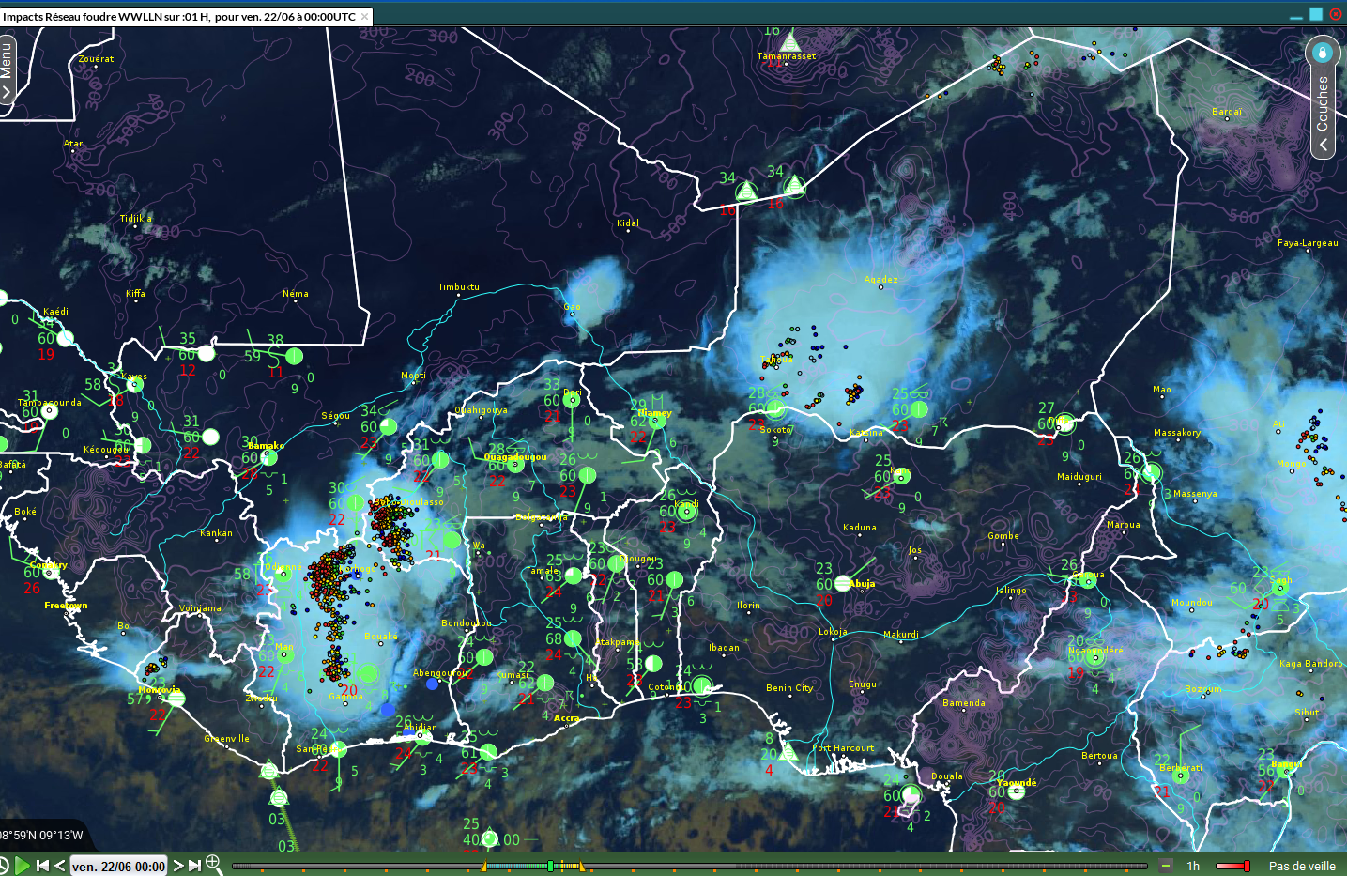Click the Douala city label
This screenshot has width=1347, height=876.
[x=947, y=776]
